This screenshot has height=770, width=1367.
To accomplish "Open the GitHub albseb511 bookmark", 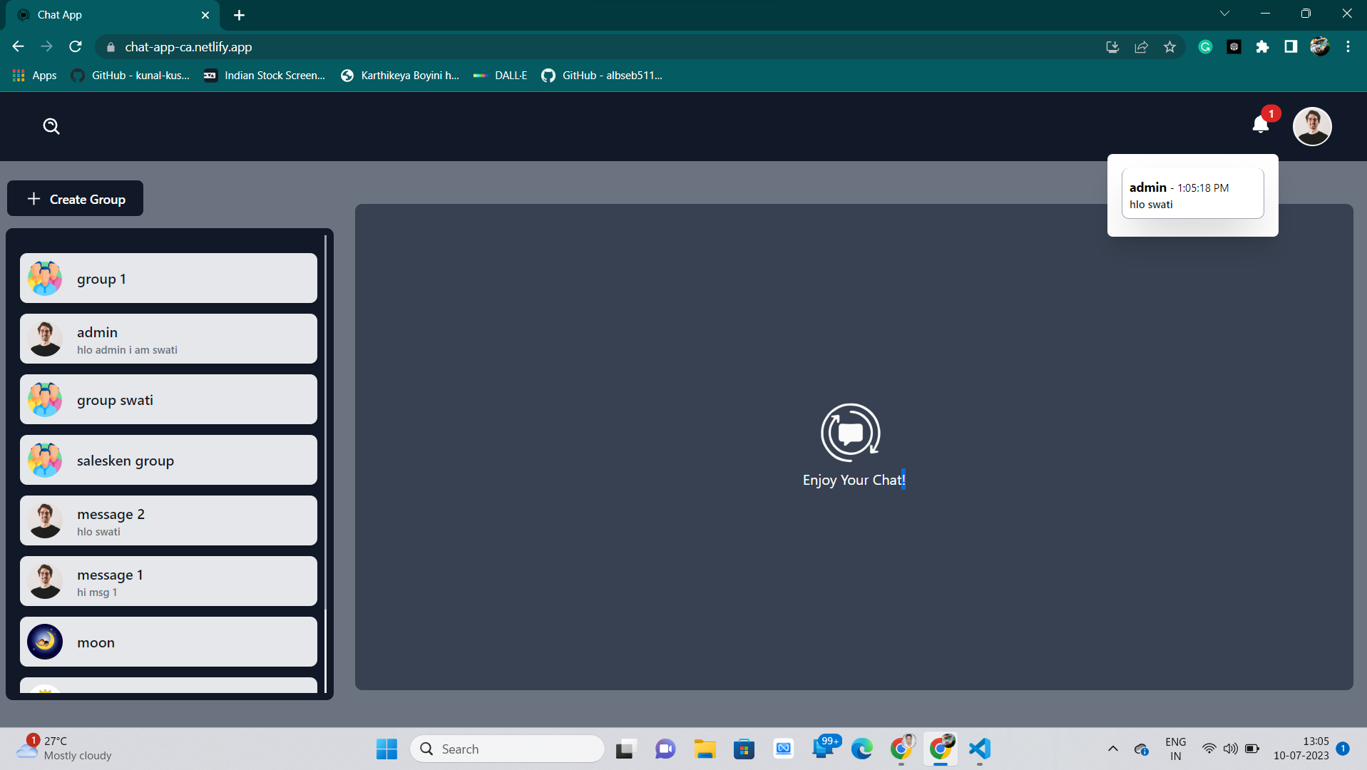I will tap(602, 76).
